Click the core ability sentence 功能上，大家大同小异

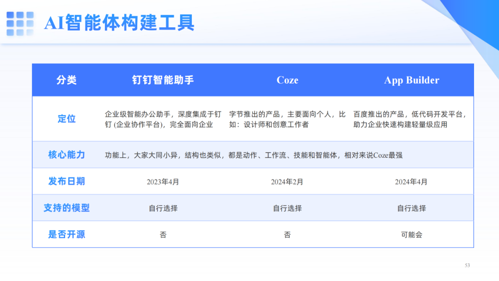(254, 155)
